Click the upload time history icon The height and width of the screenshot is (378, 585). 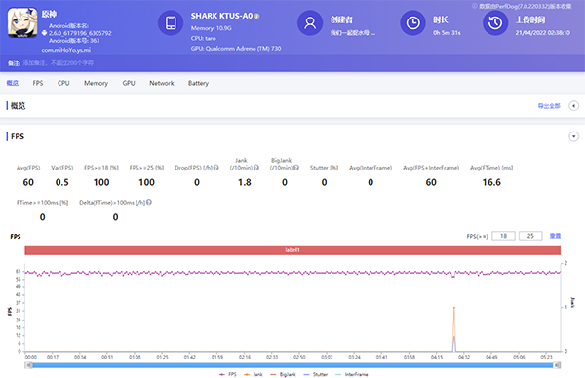coord(495,22)
